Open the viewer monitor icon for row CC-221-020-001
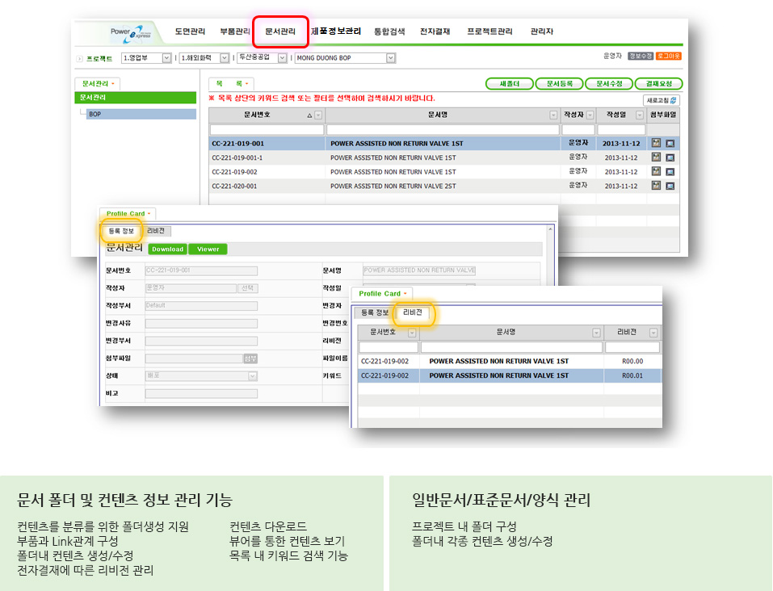 point(670,186)
